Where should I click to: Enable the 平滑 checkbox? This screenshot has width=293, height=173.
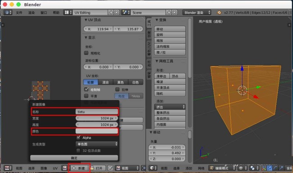click(x=86, y=96)
